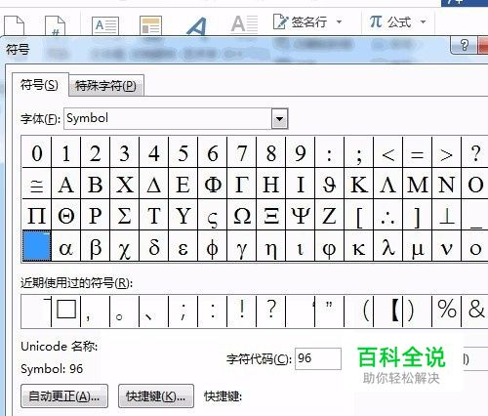The height and width of the screenshot is (416, 488).
Task: Switch to the 符号(S) tab
Action: (x=40, y=85)
